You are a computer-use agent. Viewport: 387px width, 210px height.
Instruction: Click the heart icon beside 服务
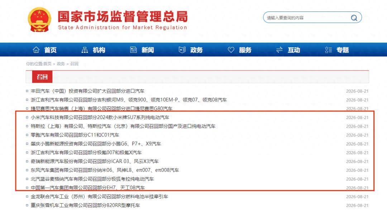pyautogui.click(x=231, y=50)
